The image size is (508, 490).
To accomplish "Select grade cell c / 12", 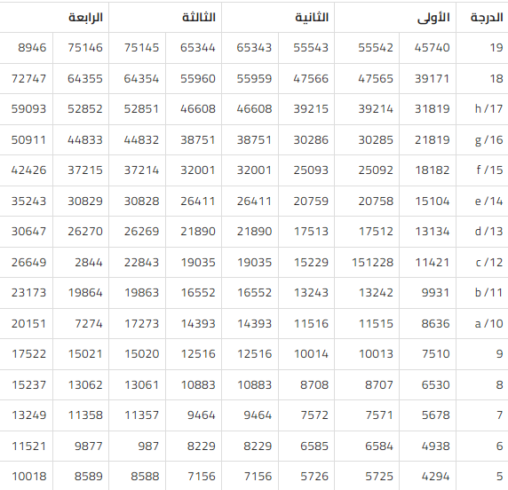I will pyautogui.click(x=481, y=263).
